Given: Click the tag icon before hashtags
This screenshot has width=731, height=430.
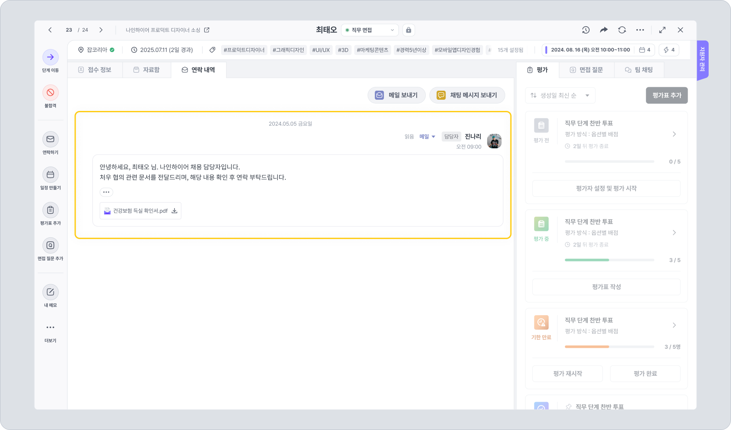Looking at the screenshot, I should point(212,50).
